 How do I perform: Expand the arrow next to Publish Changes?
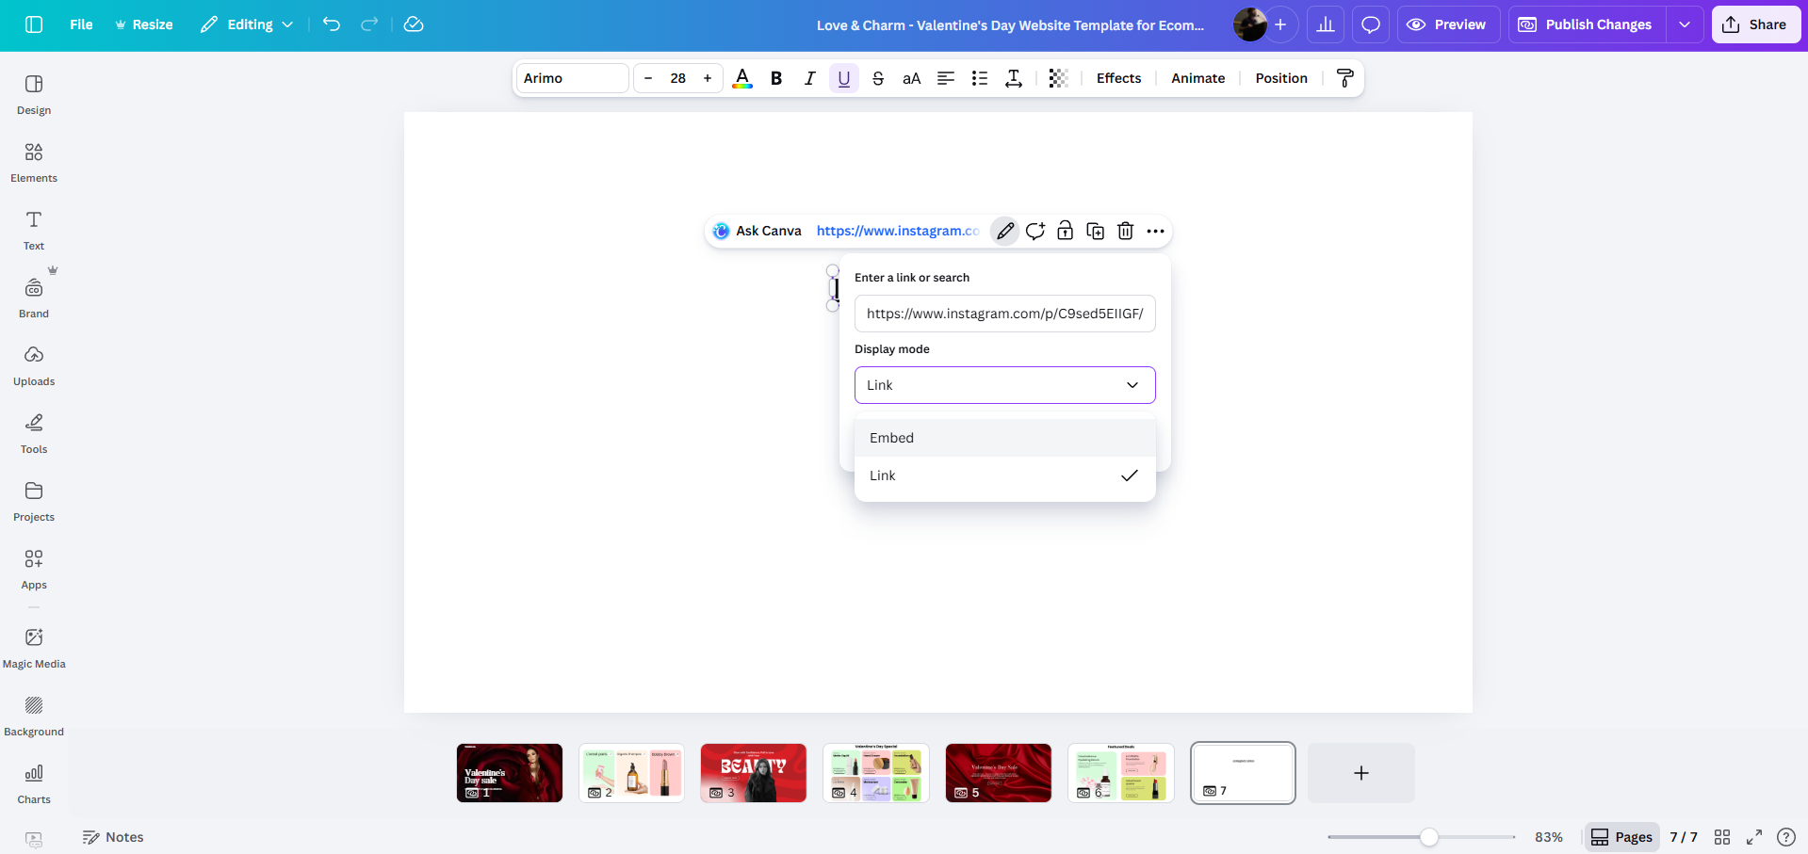(x=1684, y=24)
